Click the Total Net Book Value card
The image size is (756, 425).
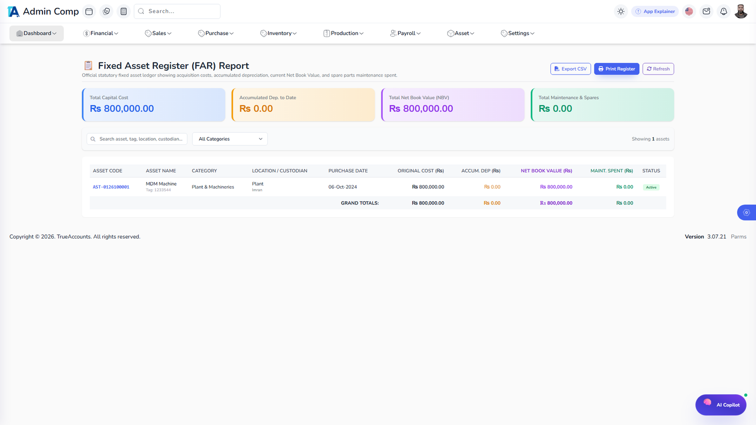pyautogui.click(x=453, y=105)
